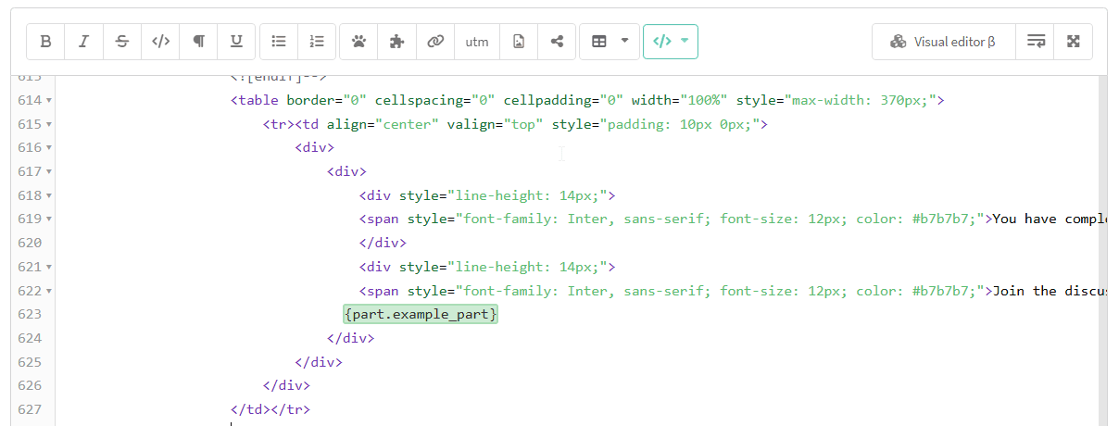1119x426 pixels.
Task: Toggle fullscreen editor mode
Action: [1074, 42]
